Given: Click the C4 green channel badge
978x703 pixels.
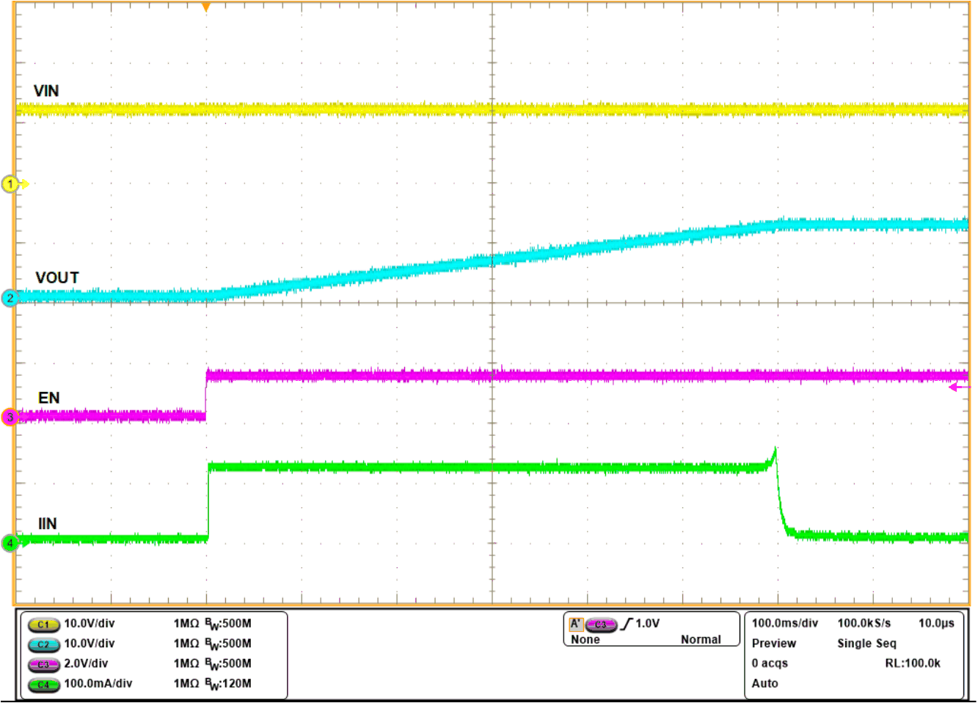Looking at the screenshot, I should (x=43, y=684).
